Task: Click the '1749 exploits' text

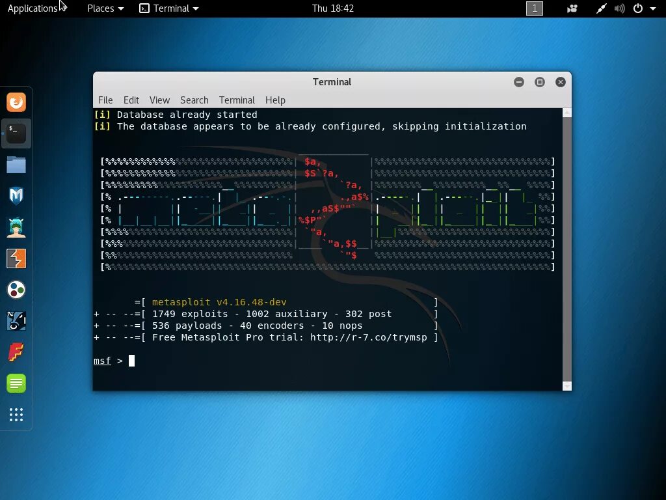Action: click(x=190, y=314)
